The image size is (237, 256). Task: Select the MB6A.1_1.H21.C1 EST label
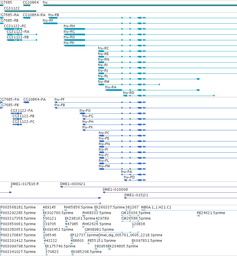(156, 207)
